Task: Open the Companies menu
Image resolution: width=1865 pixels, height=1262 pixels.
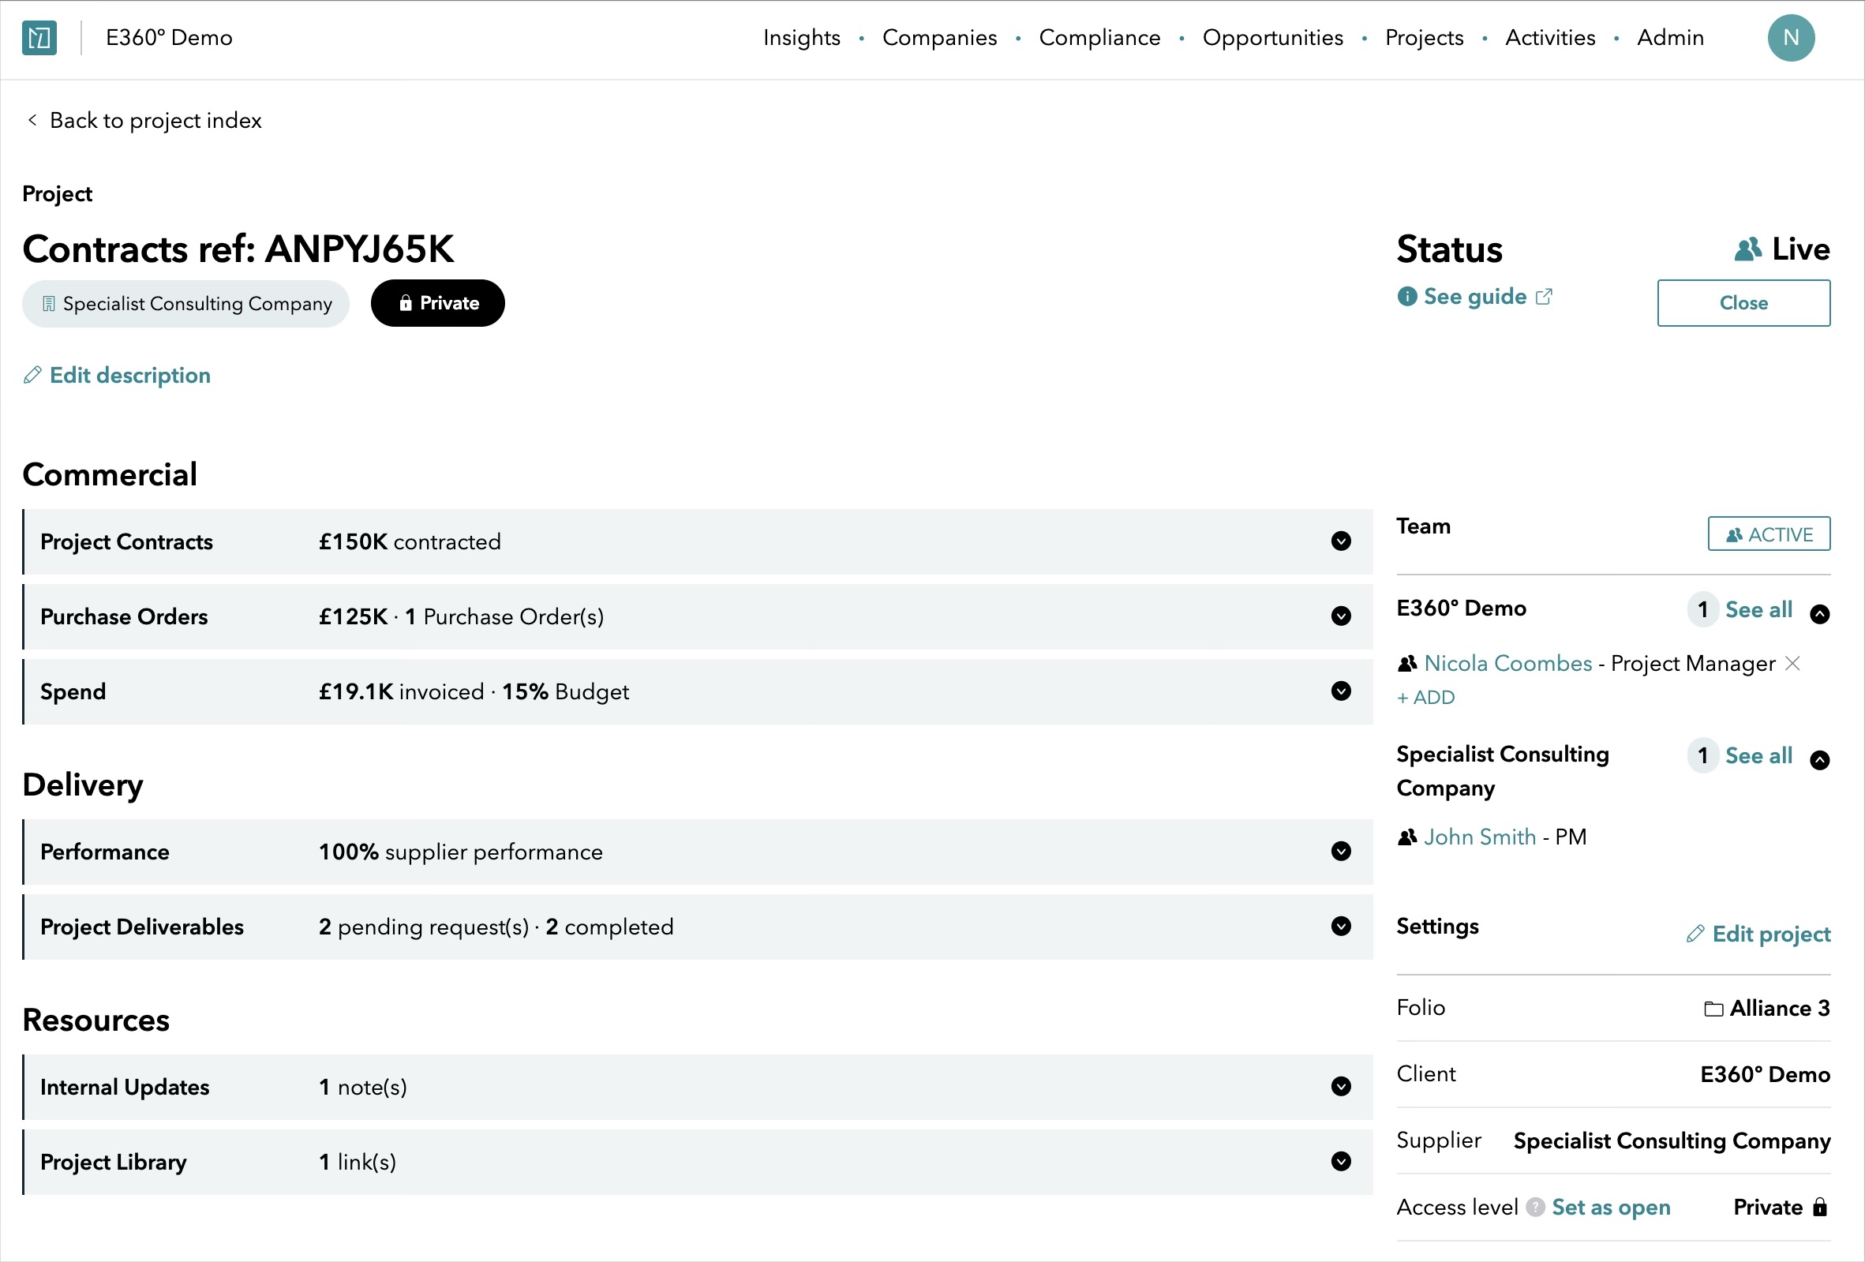Action: (x=940, y=38)
